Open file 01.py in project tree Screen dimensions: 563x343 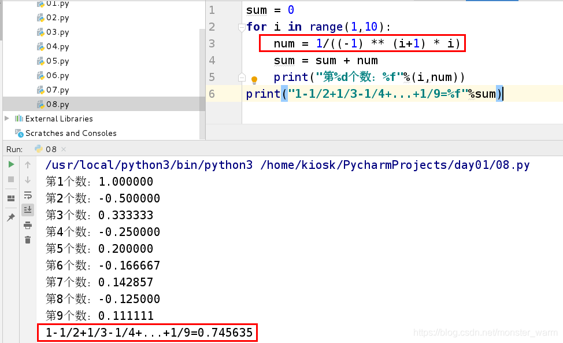click(57, 4)
